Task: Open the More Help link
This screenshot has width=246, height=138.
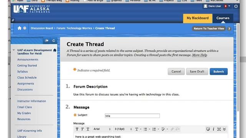Action: [x=199, y=55]
